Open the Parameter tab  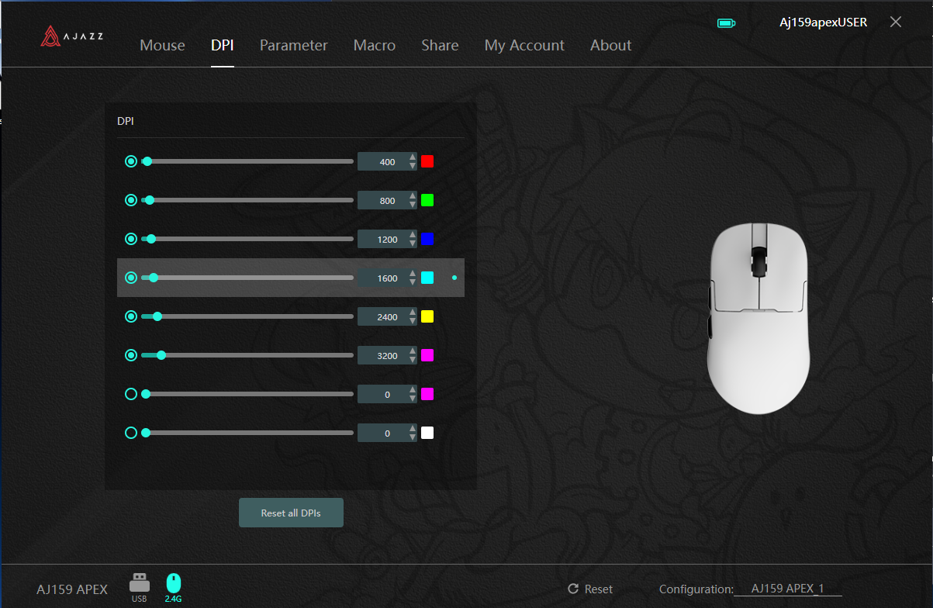click(294, 45)
